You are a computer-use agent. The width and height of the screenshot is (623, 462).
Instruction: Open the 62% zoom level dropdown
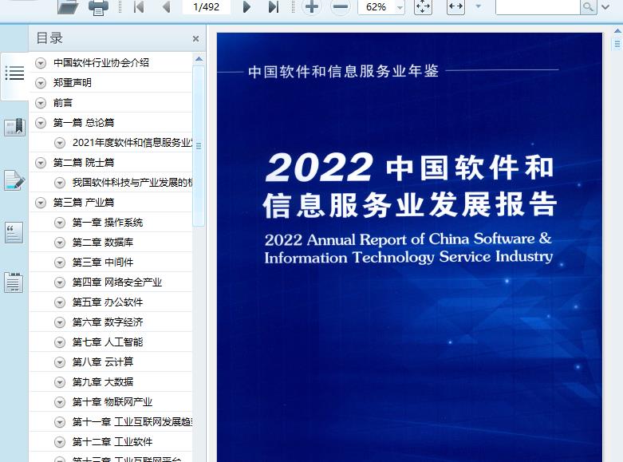point(400,7)
